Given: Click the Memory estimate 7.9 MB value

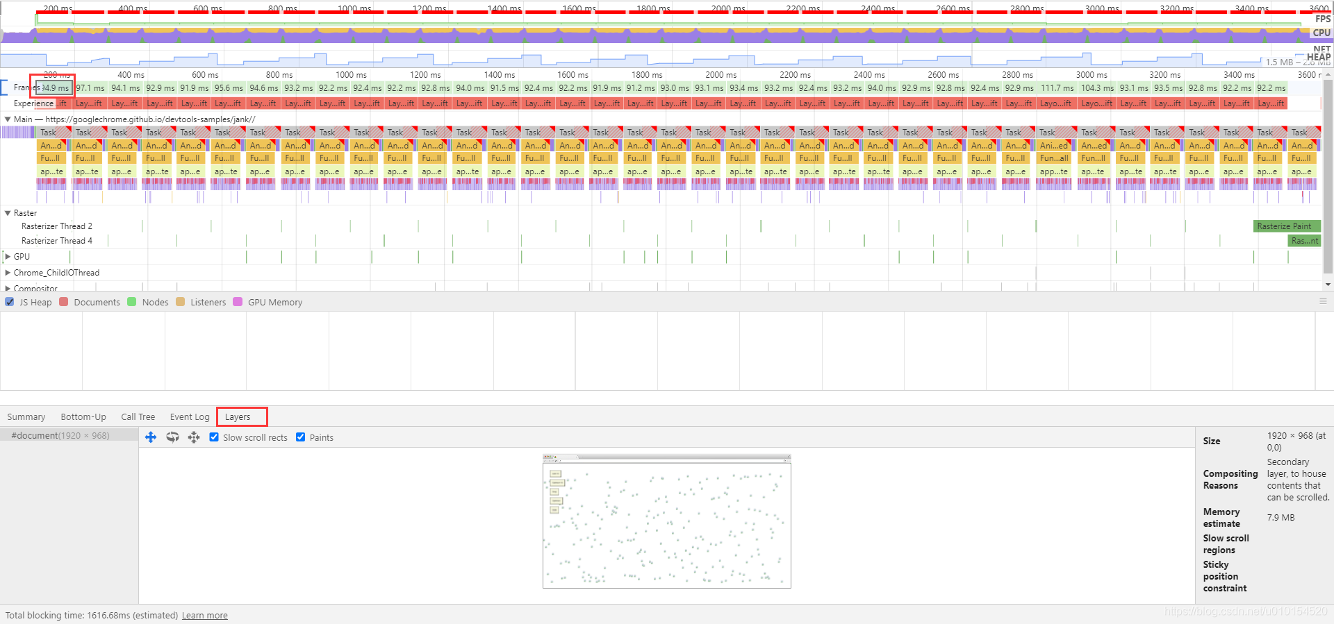Looking at the screenshot, I should tap(1281, 518).
